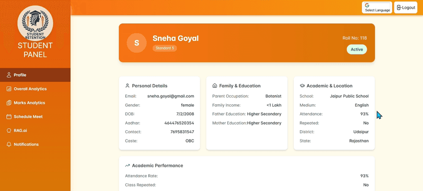Click the Personal Details person icon

[127, 86]
